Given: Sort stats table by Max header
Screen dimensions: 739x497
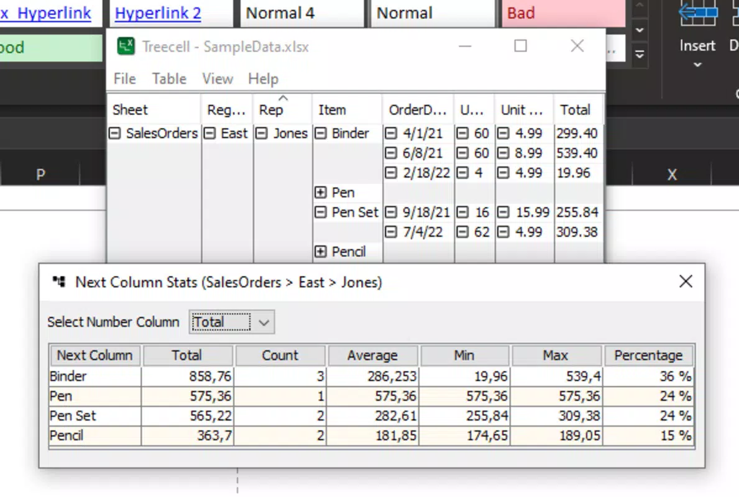Looking at the screenshot, I should click(556, 355).
